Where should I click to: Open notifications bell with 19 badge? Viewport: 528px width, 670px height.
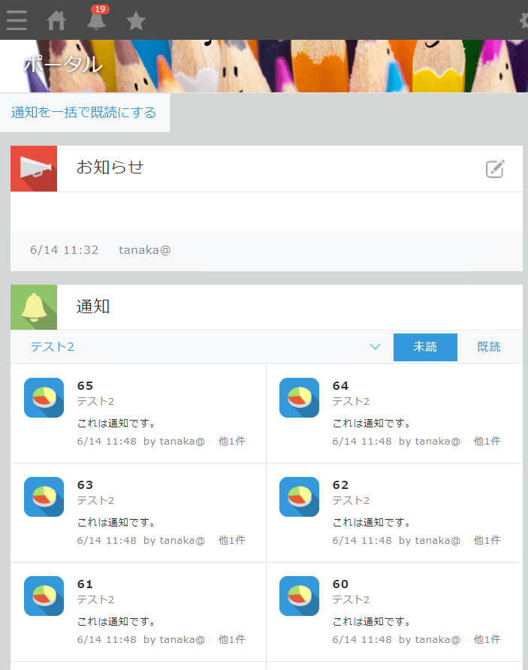point(98,18)
